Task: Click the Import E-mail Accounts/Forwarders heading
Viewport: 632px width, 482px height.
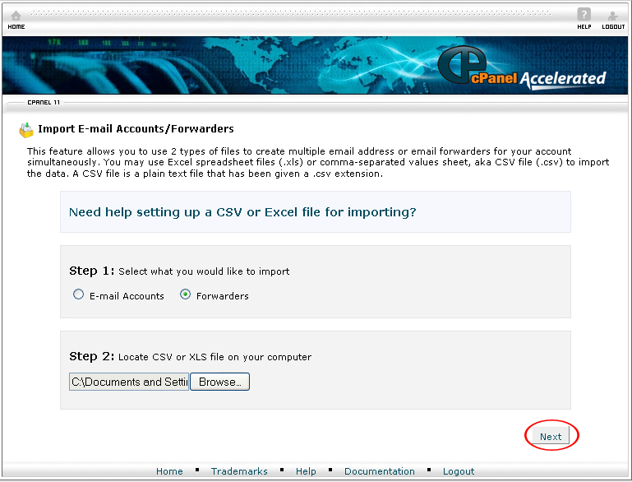Action: [x=136, y=128]
